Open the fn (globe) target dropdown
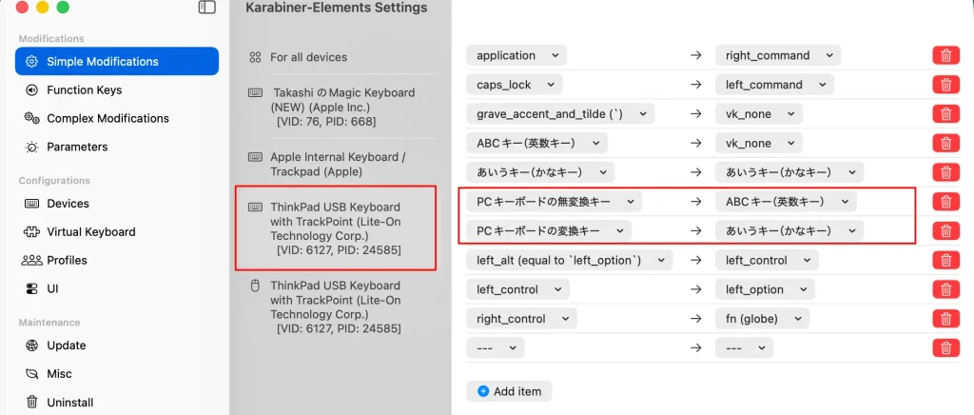The height and width of the screenshot is (415, 974). [x=762, y=319]
